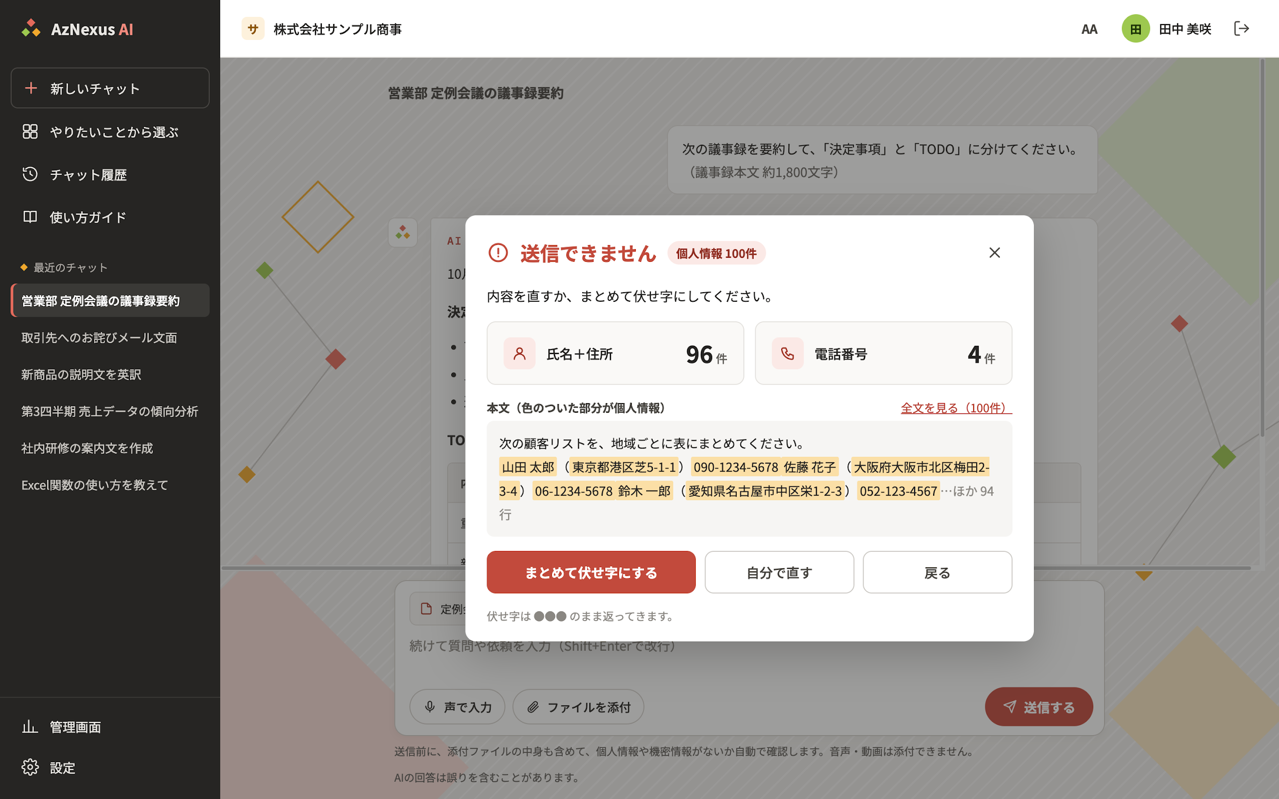Click the AzNexus AI logo icon
1279x799 pixels.
(31, 29)
